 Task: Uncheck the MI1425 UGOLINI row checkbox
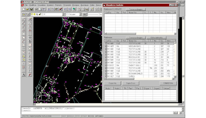tap(106, 46)
